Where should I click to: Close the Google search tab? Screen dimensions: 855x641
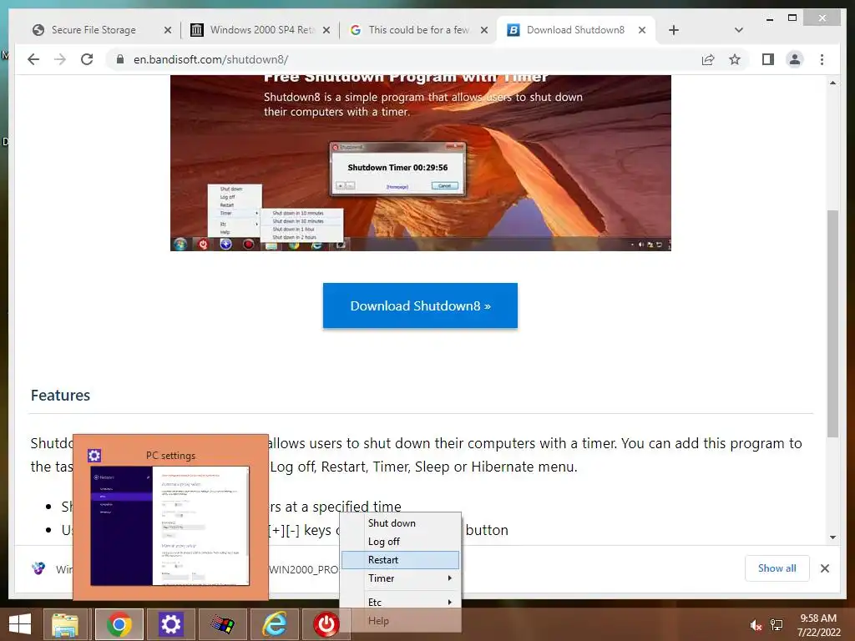[483, 30]
